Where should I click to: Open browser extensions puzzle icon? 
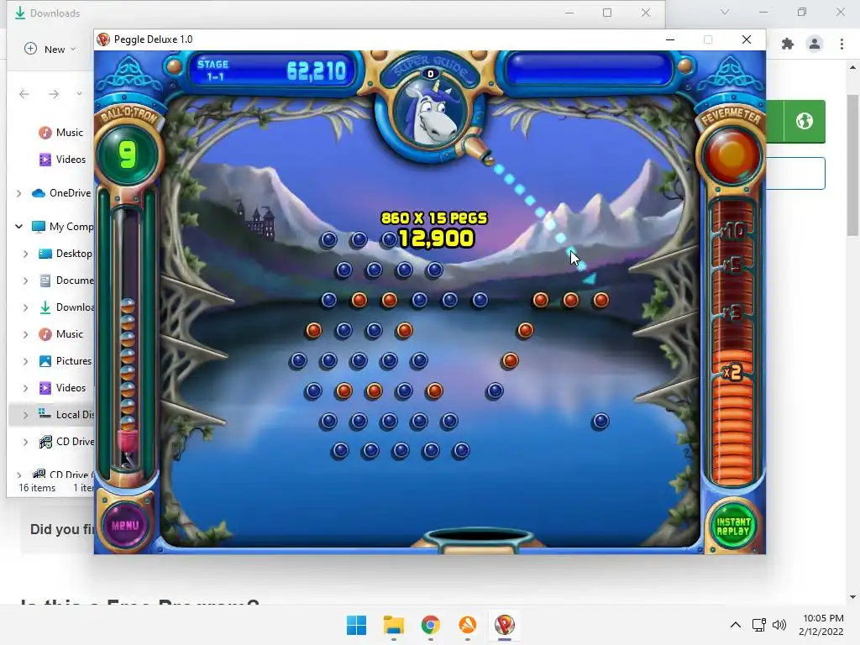788,44
